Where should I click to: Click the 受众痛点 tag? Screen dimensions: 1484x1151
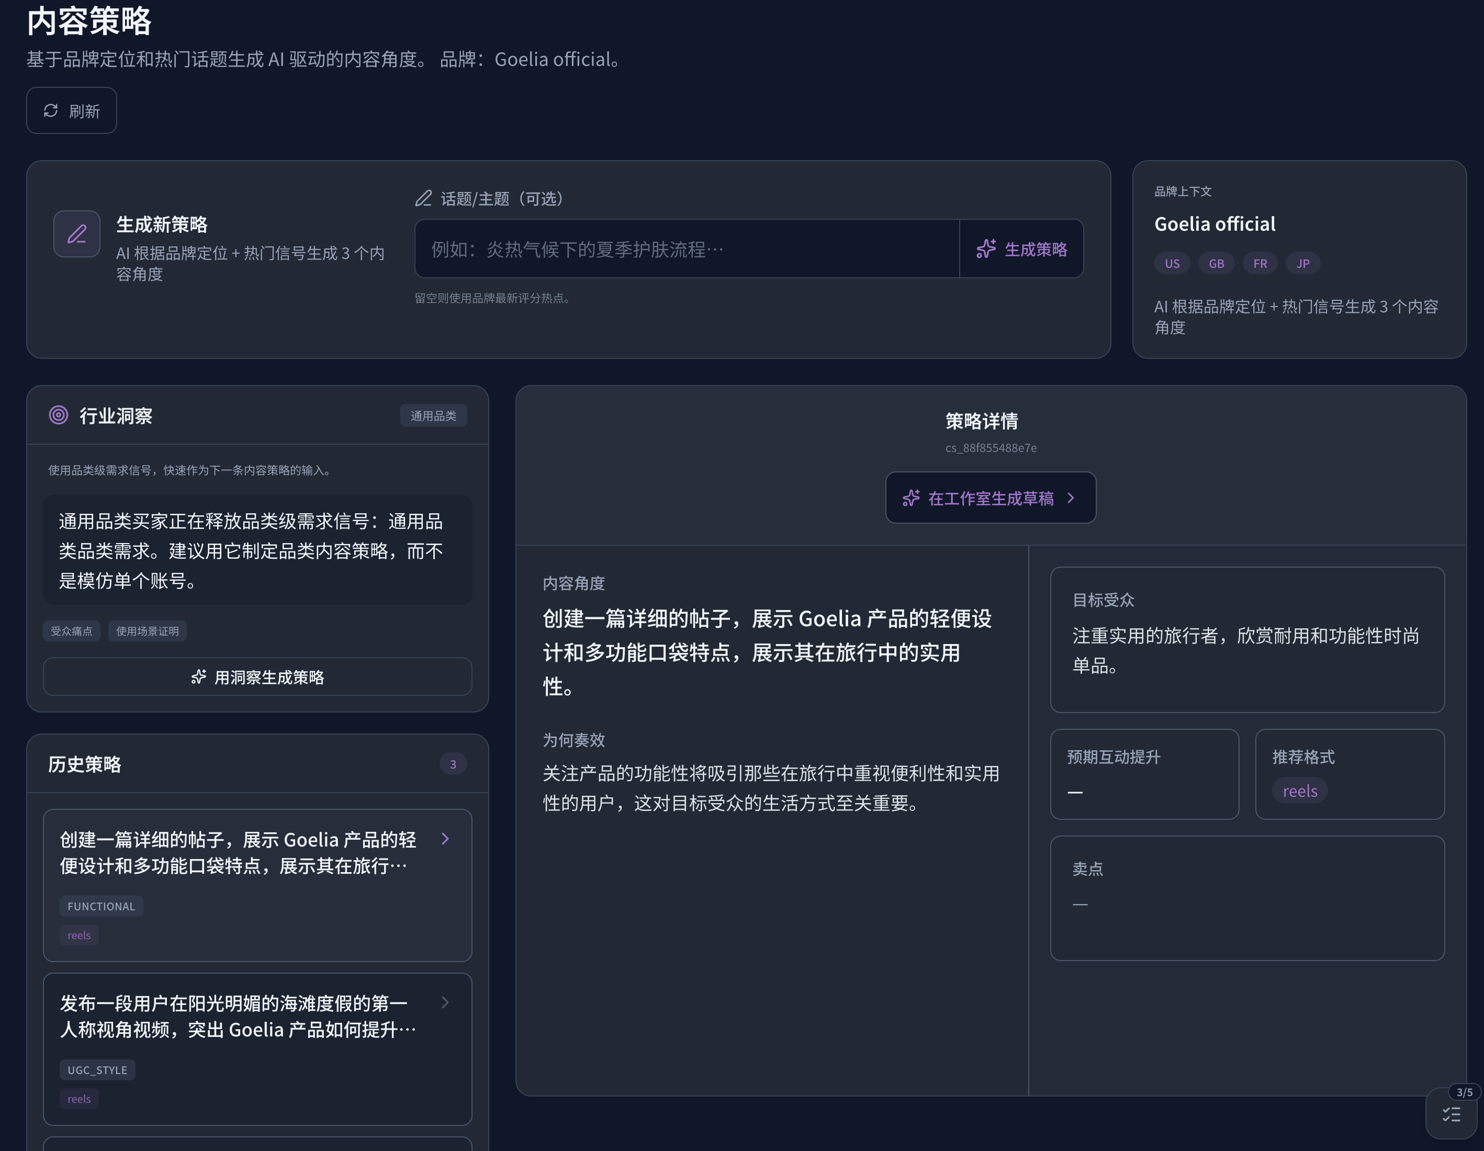pos(71,631)
